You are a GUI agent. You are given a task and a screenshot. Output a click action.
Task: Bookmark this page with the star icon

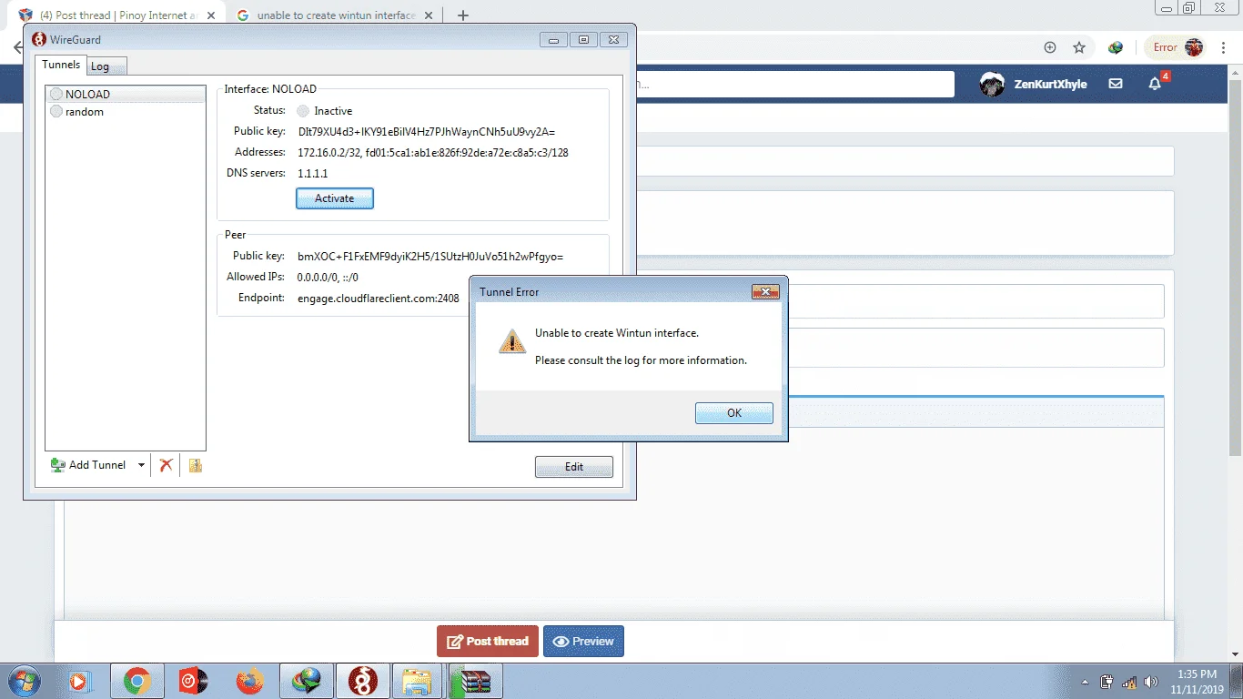coord(1079,47)
